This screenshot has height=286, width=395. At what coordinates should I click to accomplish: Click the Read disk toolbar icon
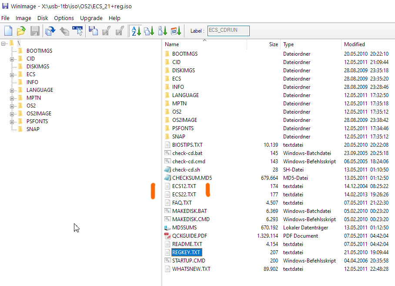94,31
